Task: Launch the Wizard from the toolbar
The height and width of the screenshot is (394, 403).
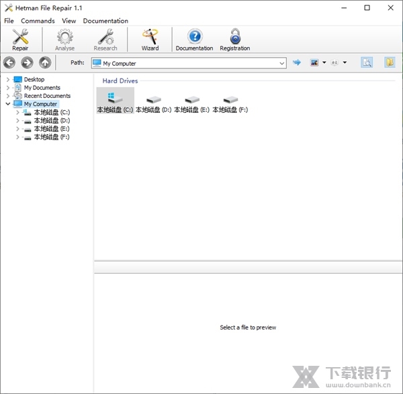Action: point(150,40)
